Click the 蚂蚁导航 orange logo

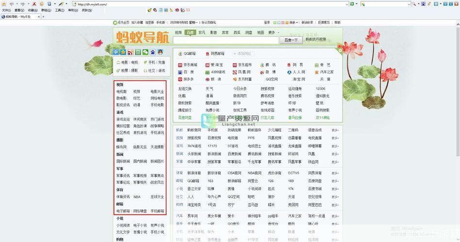pyautogui.click(x=143, y=37)
